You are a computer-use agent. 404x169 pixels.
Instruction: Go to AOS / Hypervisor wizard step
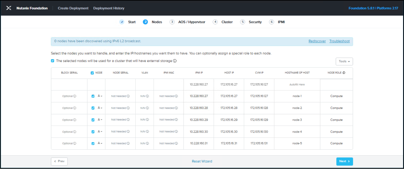(x=187, y=22)
